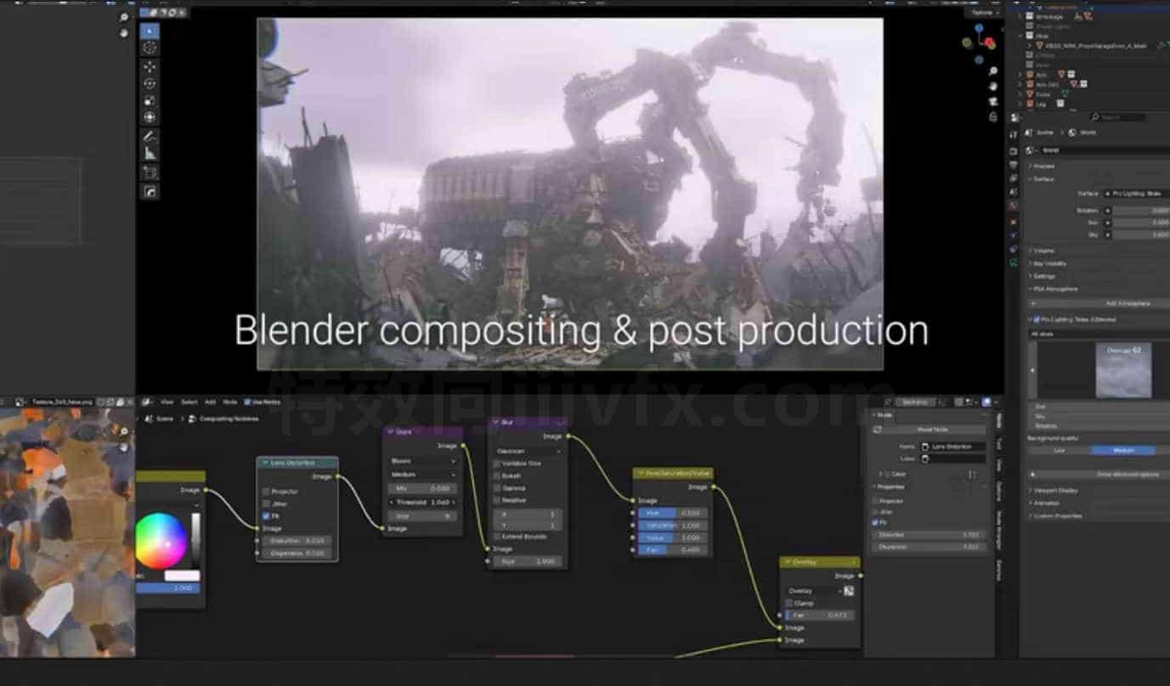Open the Node menu in compositor header
1170x686 pixels.
(229, 402)
